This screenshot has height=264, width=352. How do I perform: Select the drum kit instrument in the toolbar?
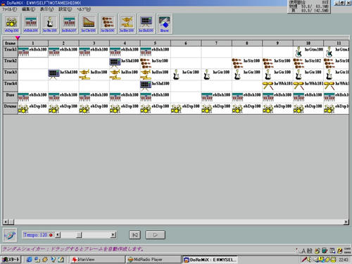point(11,23)
